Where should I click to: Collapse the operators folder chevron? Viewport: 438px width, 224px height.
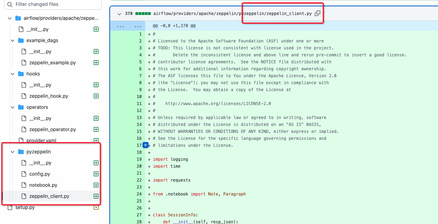point(13,107)
